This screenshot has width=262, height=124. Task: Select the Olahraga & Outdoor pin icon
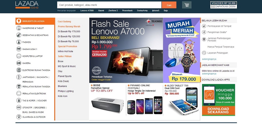point(19,117)
